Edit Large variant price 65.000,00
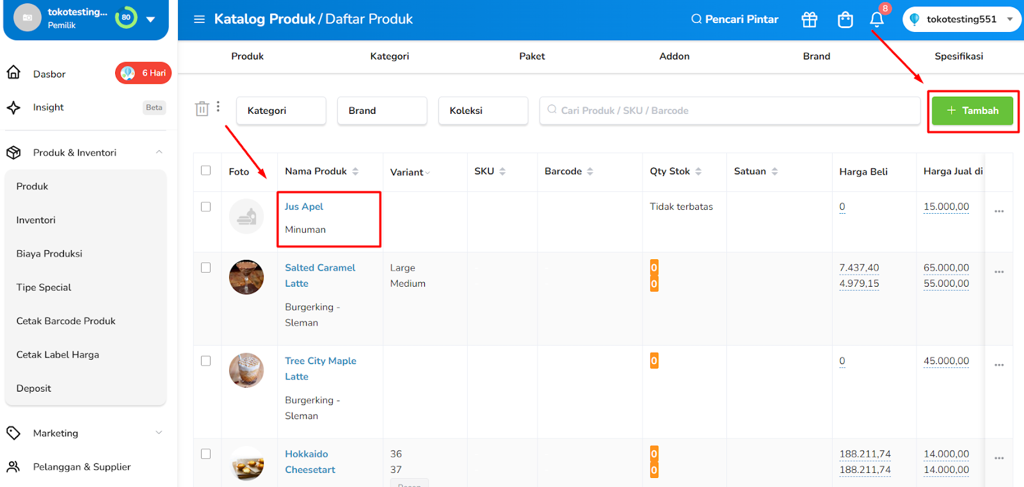 pyautogui.click(x=946, y=267)
